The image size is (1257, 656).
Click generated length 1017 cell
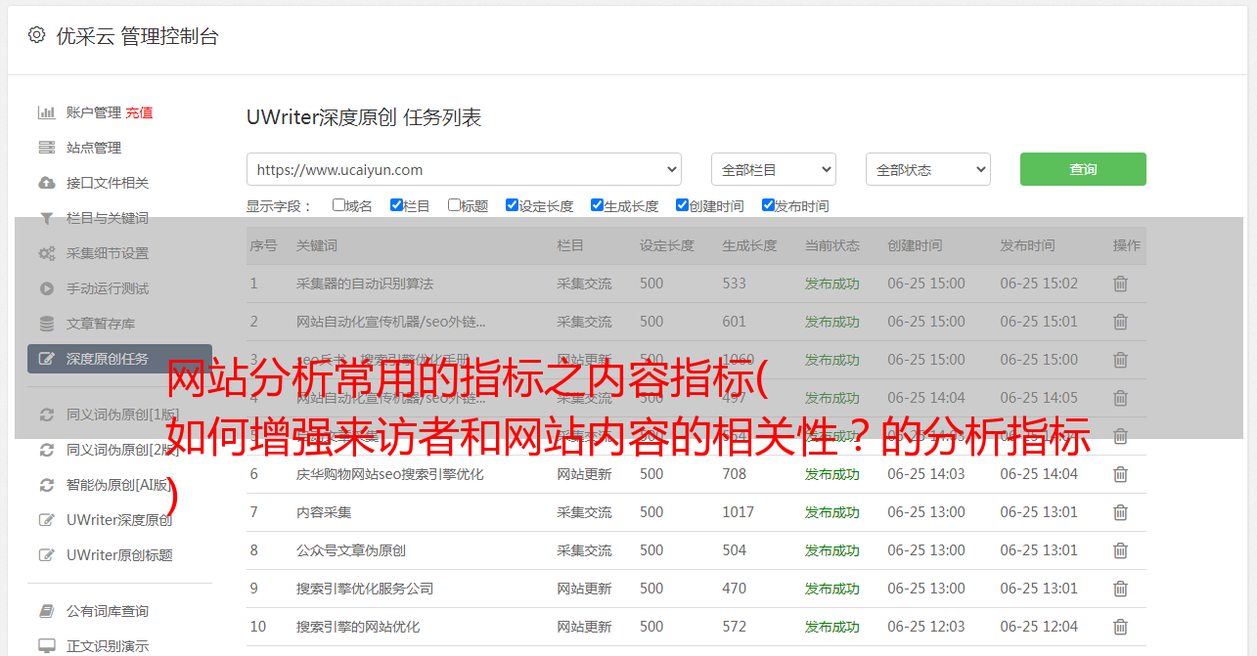click(739, 512)
